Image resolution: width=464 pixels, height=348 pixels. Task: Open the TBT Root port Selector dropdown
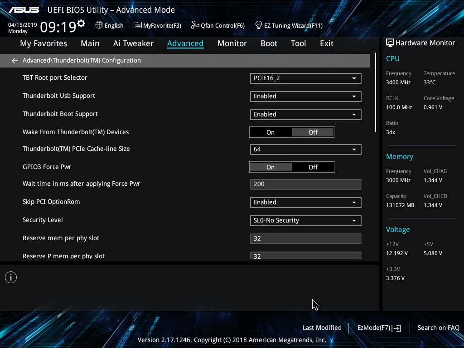pos(306,78)
